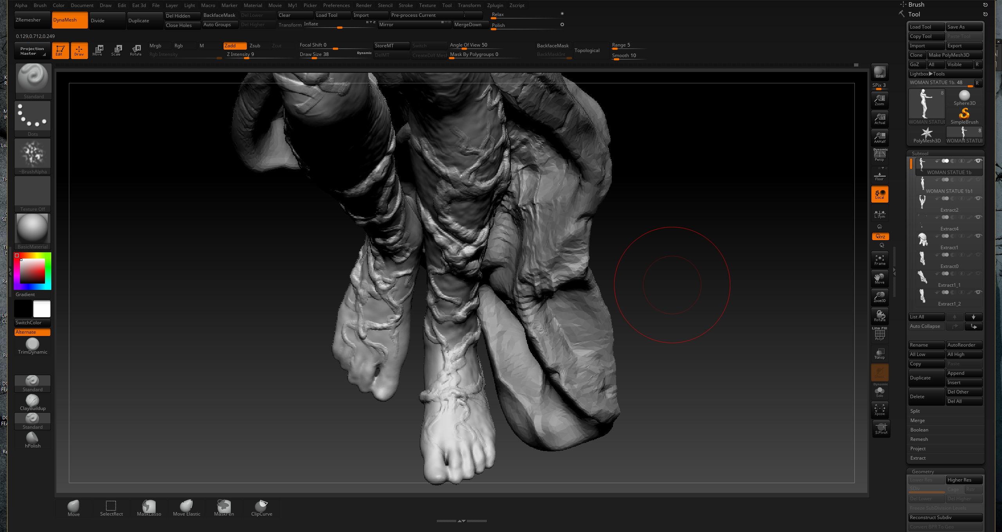
Task: Toggle Persp perspective mode
Action: [x=879, y=156]
